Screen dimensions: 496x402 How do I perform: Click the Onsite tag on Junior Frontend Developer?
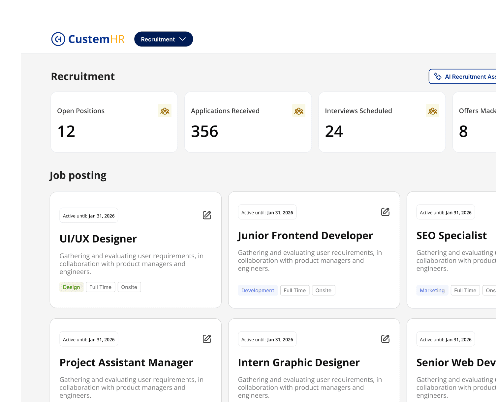pyautogui.click(x=323, y=290)
